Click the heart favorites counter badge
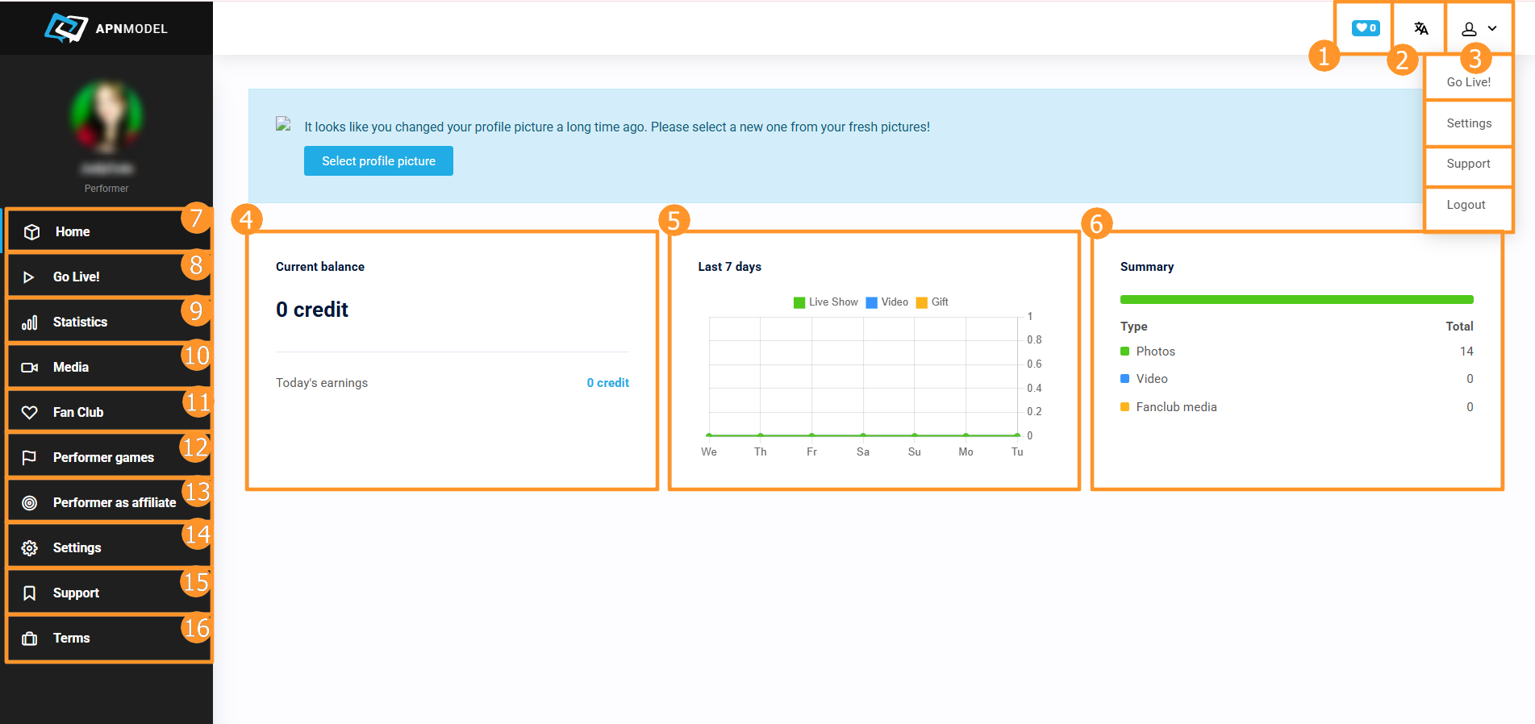Image resolution: width=1535 pixels, height=724 pixels. (x=1366, y=28)
